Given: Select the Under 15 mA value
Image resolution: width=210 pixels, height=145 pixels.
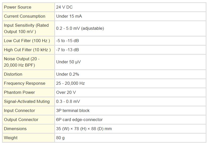Looking at the screenshot, I should [69, 16].
